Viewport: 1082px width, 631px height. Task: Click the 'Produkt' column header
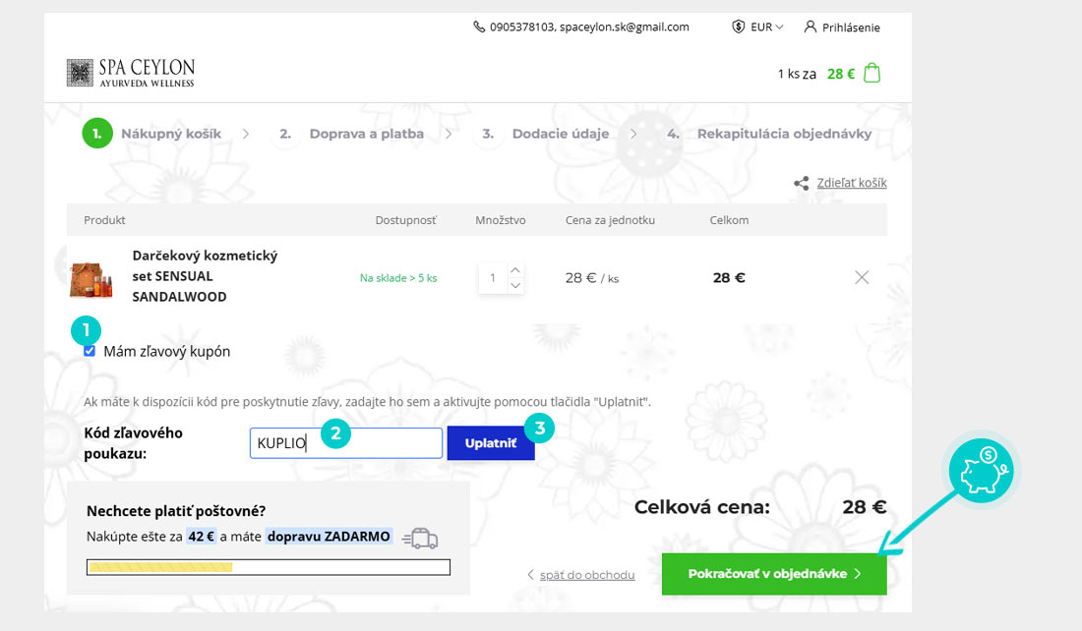click(x=104, y=220)
